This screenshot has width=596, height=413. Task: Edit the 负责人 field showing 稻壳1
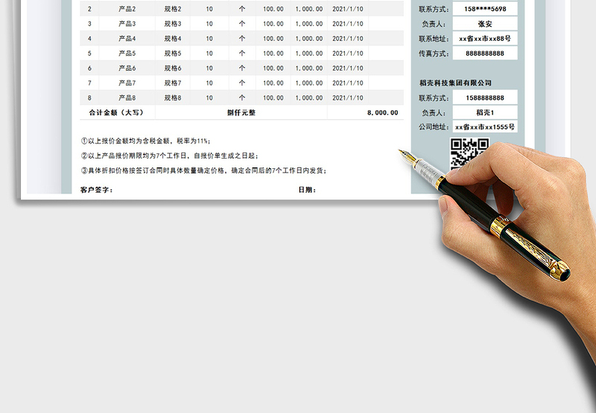(x=485, y=112)
